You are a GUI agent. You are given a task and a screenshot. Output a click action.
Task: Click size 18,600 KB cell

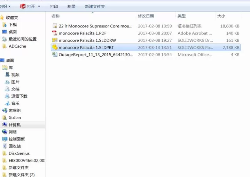coord(230,26)
